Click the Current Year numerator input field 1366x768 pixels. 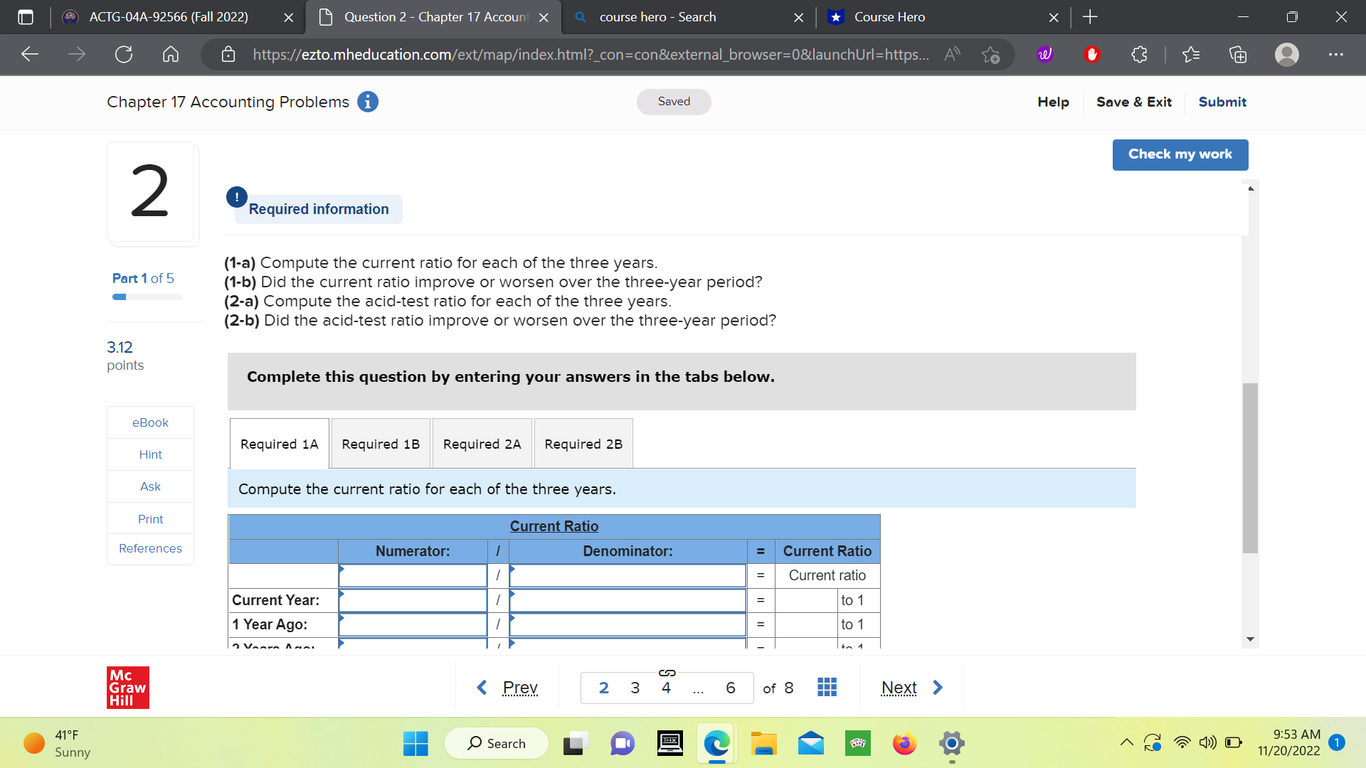click(413, 600)
